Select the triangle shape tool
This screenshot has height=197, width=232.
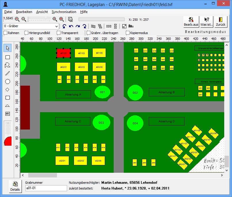point(8,106)
